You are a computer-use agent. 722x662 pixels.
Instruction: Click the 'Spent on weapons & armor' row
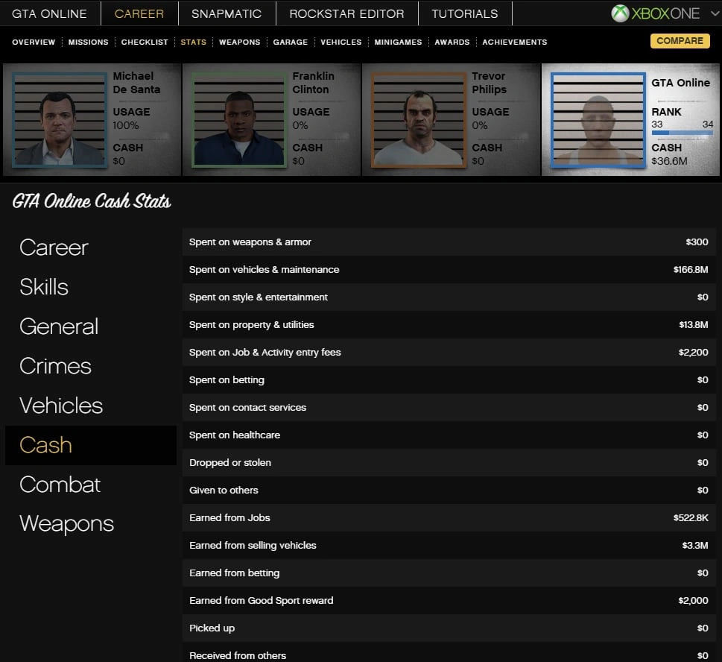click(x=449, y=242)
